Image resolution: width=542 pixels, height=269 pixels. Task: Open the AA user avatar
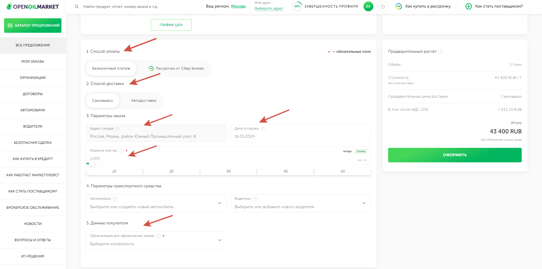pyautogui.click(x=368, y=6)
